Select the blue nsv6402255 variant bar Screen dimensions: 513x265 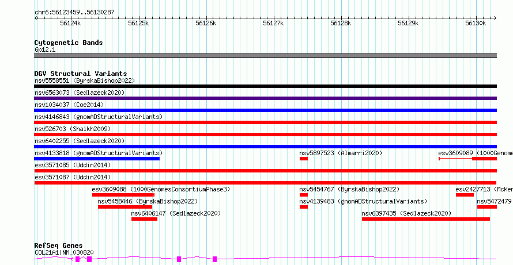(x=265, y=147)
